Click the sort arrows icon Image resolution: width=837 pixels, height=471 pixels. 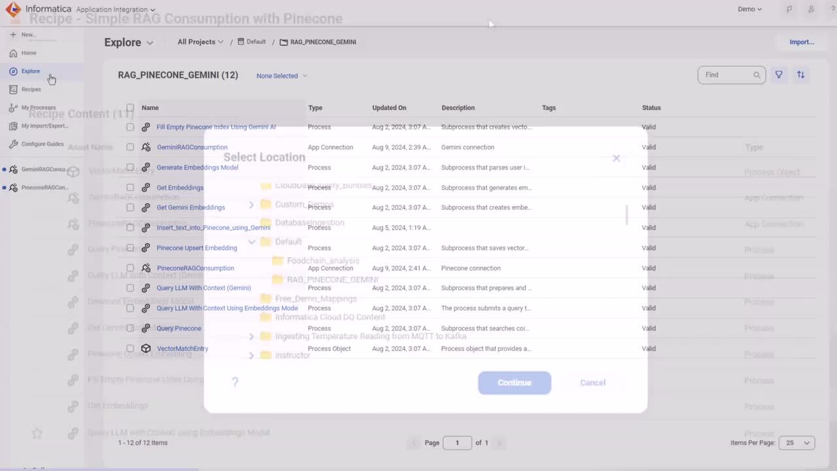(800, 75)
